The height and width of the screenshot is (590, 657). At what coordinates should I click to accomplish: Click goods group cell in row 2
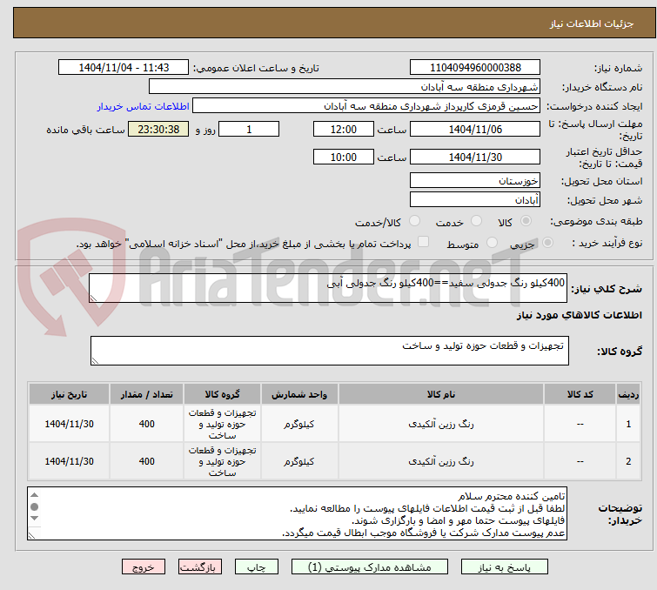click(222, 461)
